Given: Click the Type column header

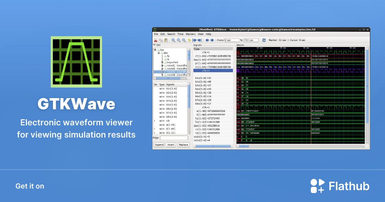Looking at the screenshot, I should 162,84.
